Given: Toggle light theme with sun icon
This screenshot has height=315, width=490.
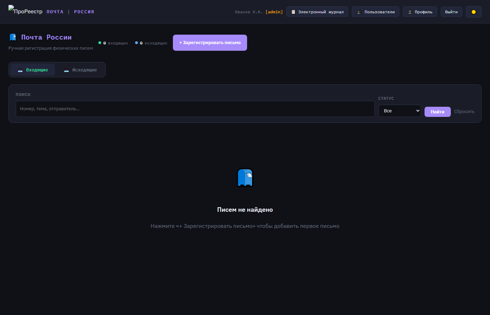Looking at the screenshot, I should click(474, 12).
